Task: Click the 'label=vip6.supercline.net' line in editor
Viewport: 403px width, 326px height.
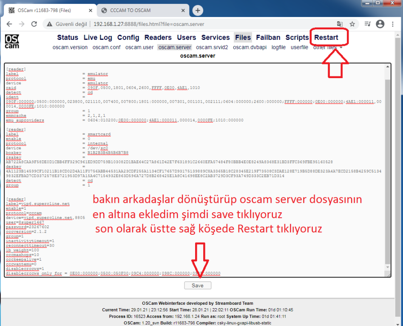Action: coord(38,204)
